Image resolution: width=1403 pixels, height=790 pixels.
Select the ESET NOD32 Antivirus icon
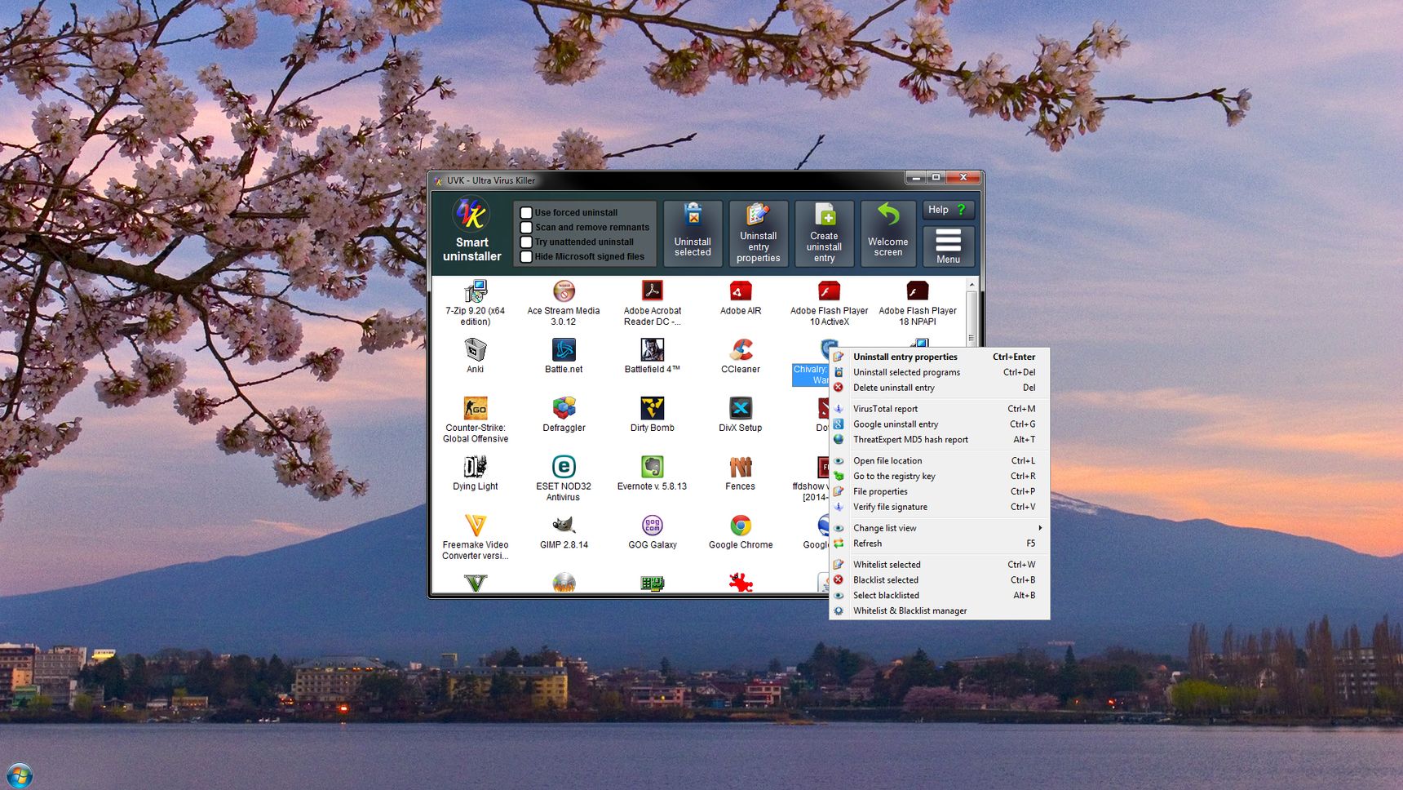[564, 467]
